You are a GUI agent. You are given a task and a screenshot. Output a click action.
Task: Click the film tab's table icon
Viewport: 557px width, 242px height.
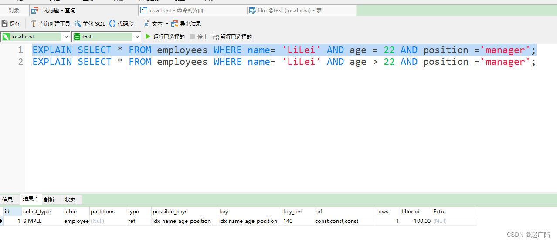coord(252,10)
